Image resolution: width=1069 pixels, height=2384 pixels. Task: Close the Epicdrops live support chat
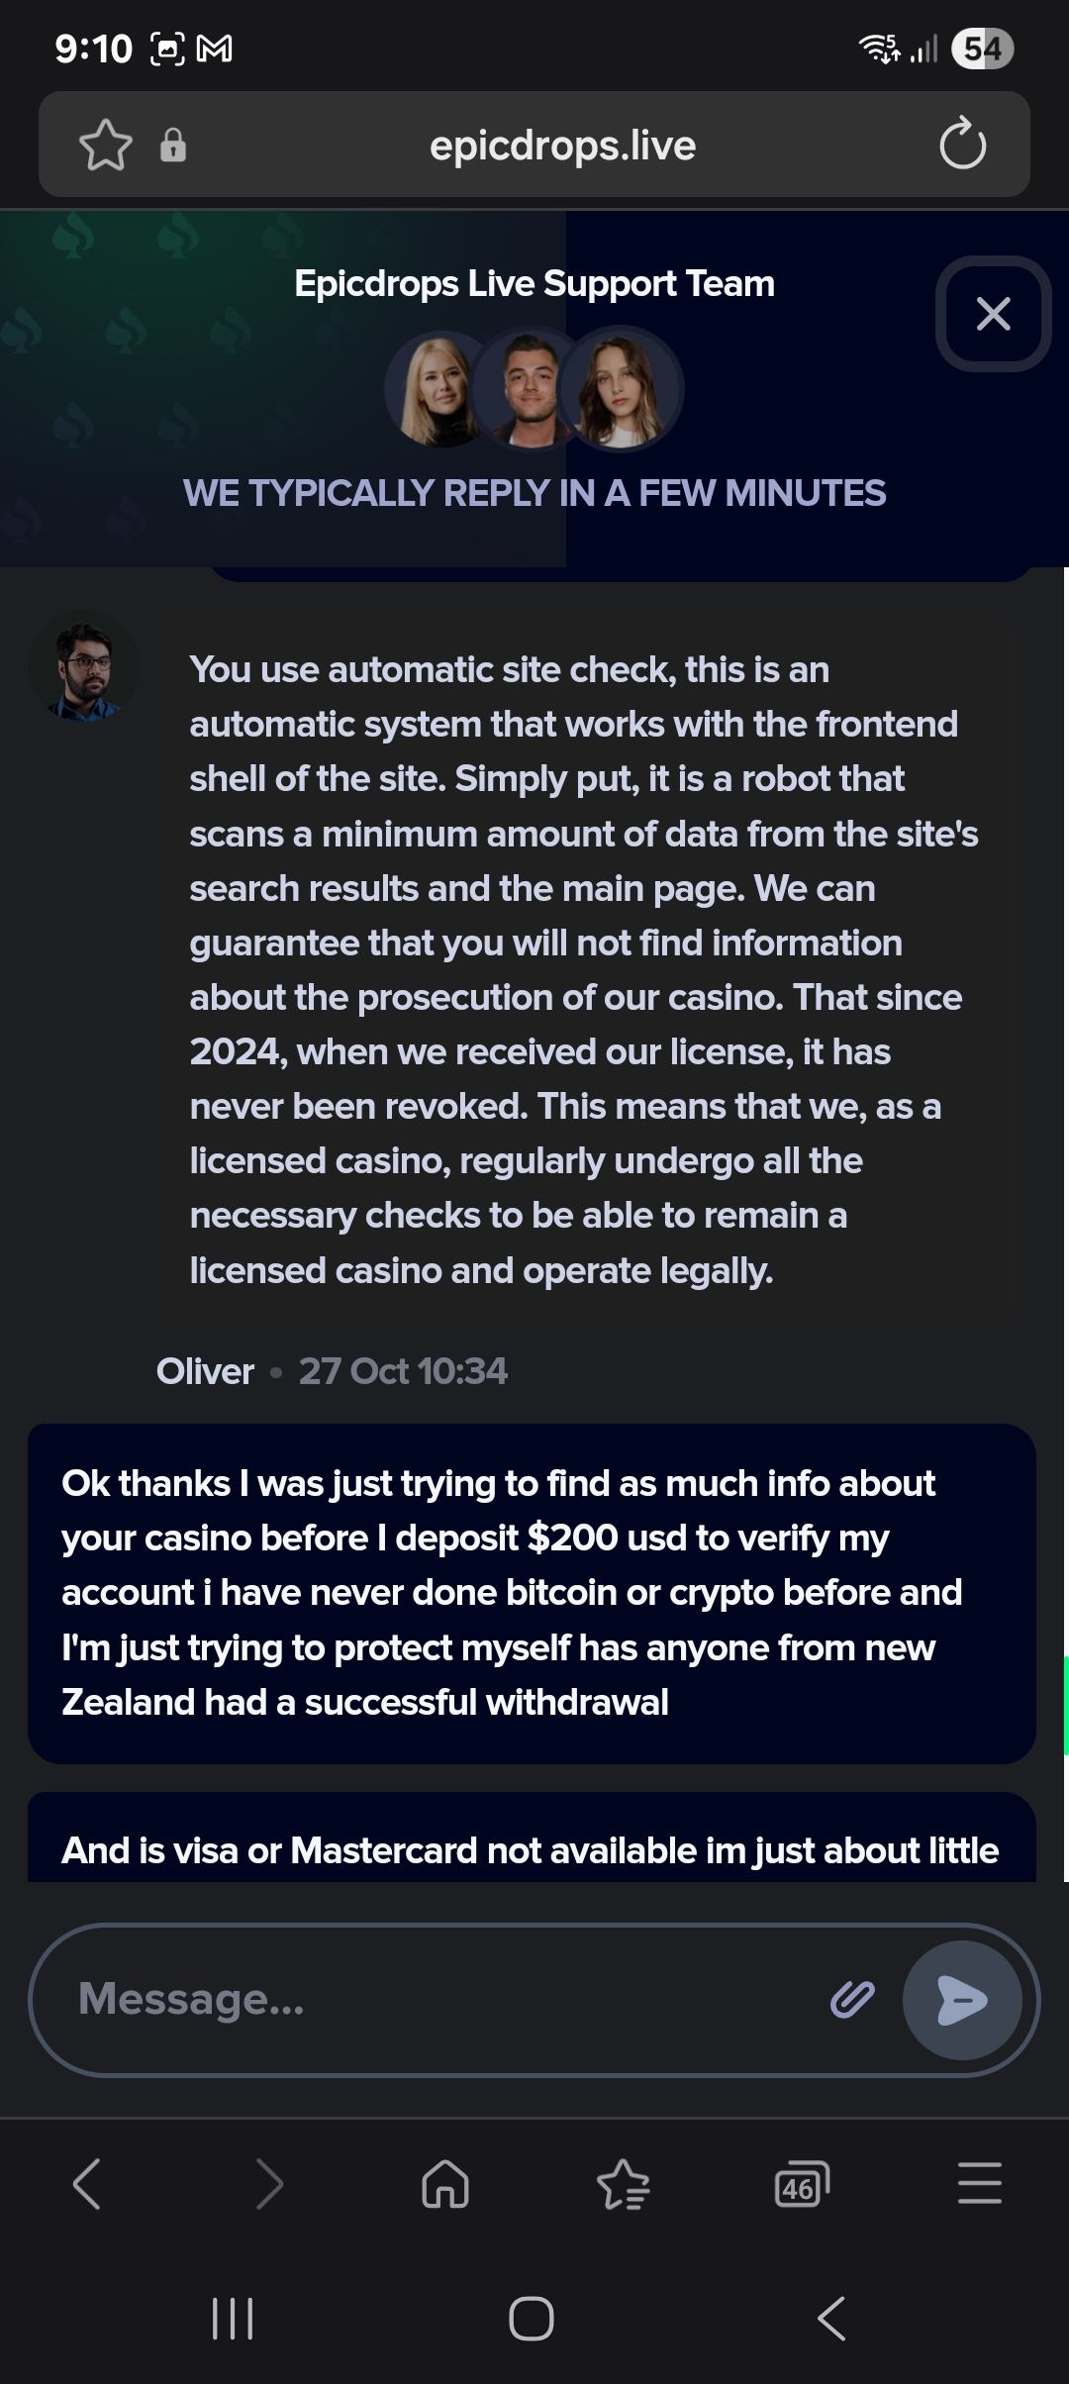[993, 314]
